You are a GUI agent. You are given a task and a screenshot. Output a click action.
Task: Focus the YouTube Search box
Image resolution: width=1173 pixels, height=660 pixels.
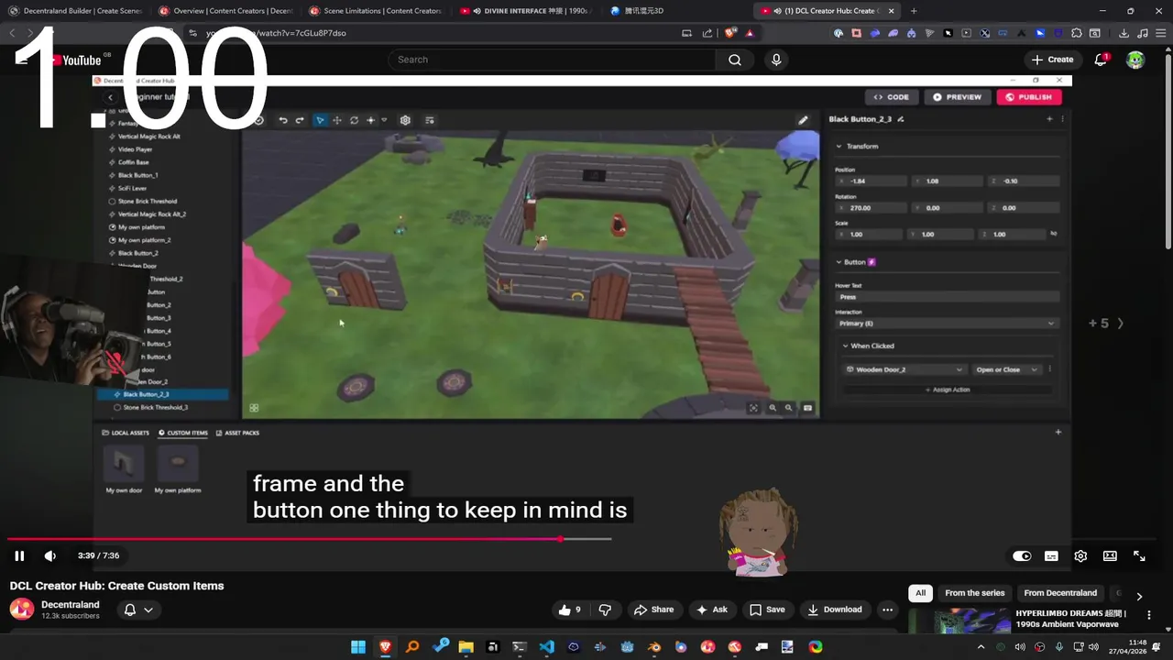pyautogui.click(x=552, y=60)
